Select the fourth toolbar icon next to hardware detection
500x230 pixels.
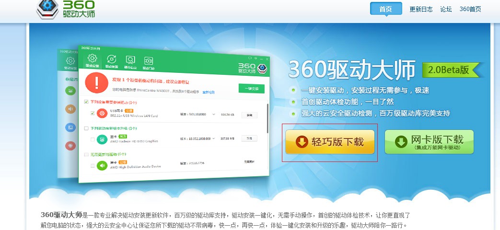pyautogui.click(x=149, y=63)
